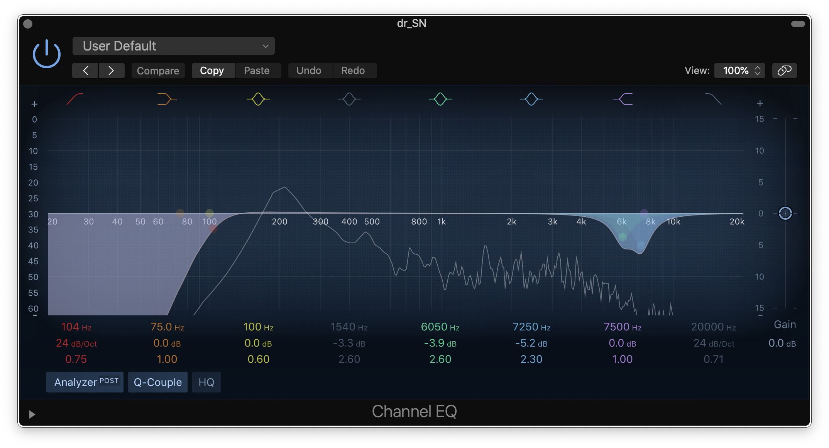Click the Compare button
829x448 pixels.
click(x=158, y=71)
